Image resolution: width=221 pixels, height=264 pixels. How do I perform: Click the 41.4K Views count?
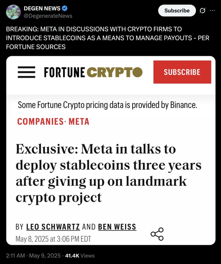click(80, 255)
